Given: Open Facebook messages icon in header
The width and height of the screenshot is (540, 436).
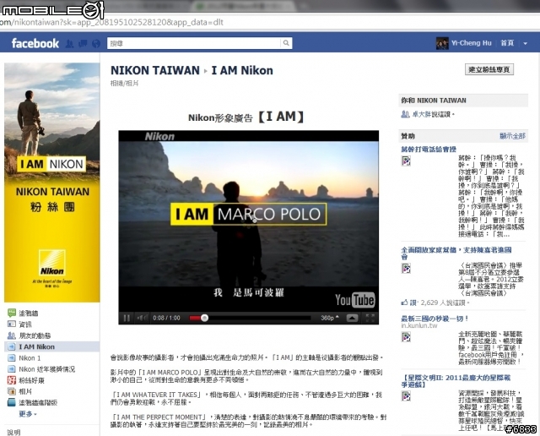Looking at the screenshot, I should coord(83,43).
